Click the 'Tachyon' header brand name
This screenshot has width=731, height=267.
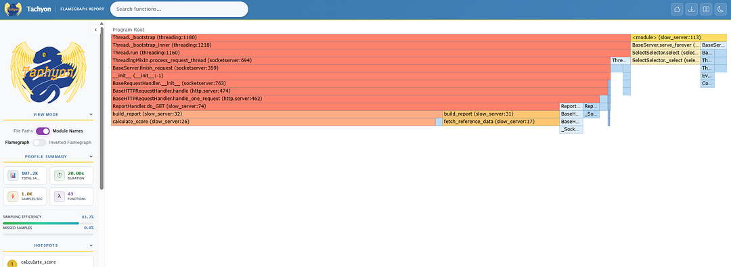pos(39,9)
